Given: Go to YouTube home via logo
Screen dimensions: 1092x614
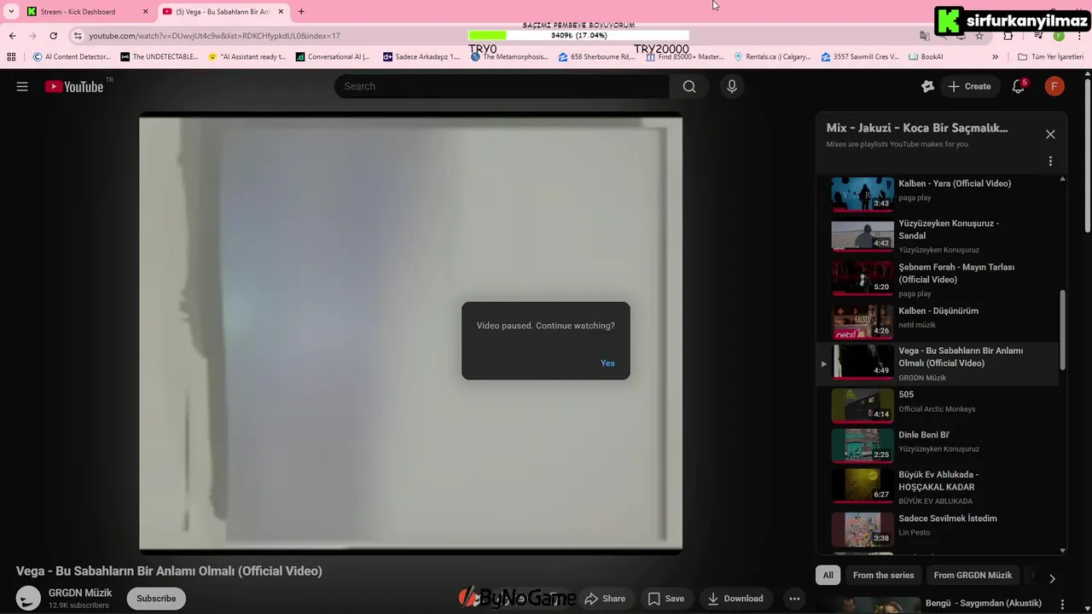Looking at the screenshot, I should pyautogui.click(x=74, y=86).
